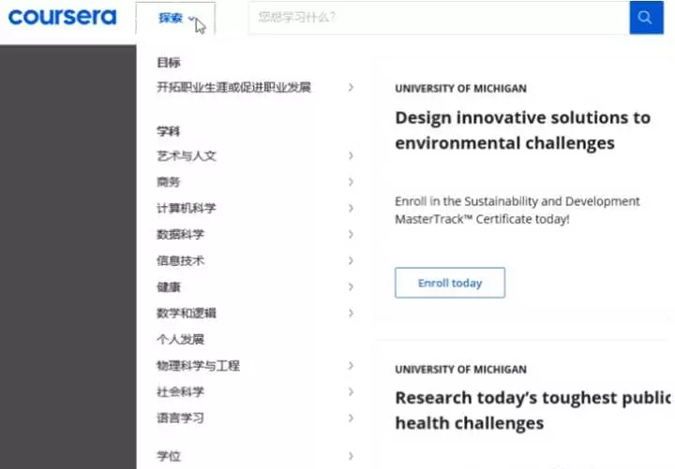This screenshot has height=469, width=675.
Task: Open 数学和逻辑 category
Action: point(187,313)
